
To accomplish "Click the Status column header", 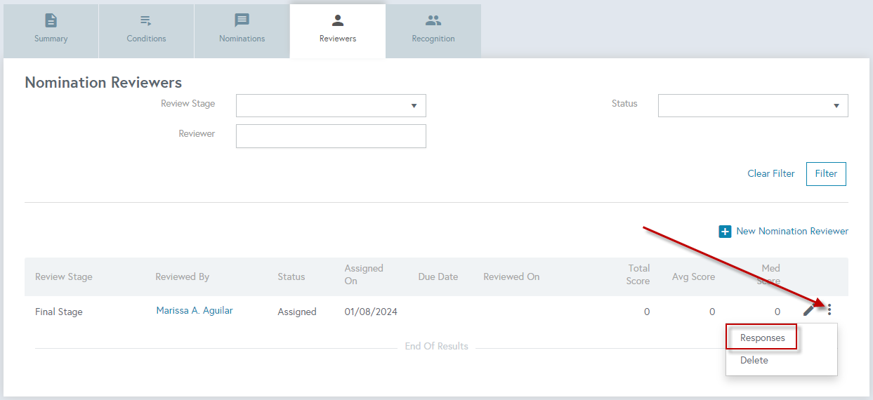I will [291, 276].
